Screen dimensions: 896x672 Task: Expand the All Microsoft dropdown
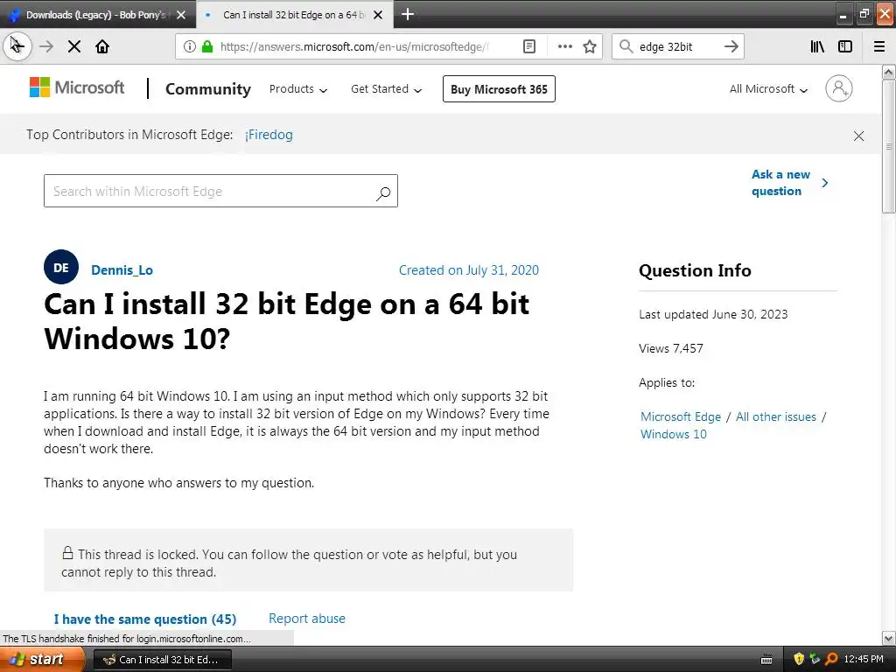click(768, 89)
